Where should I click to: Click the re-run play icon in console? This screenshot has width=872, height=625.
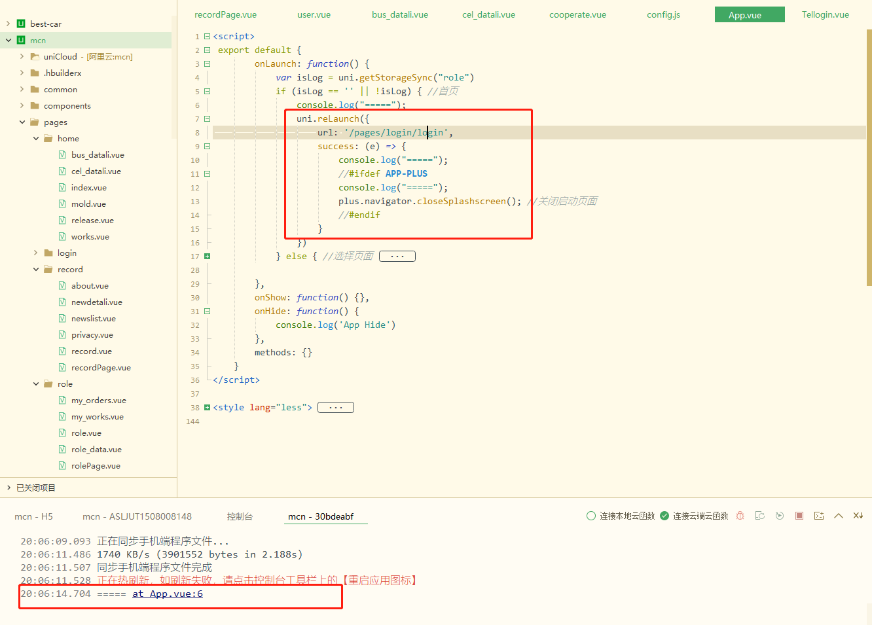click(x=779, y=516)
